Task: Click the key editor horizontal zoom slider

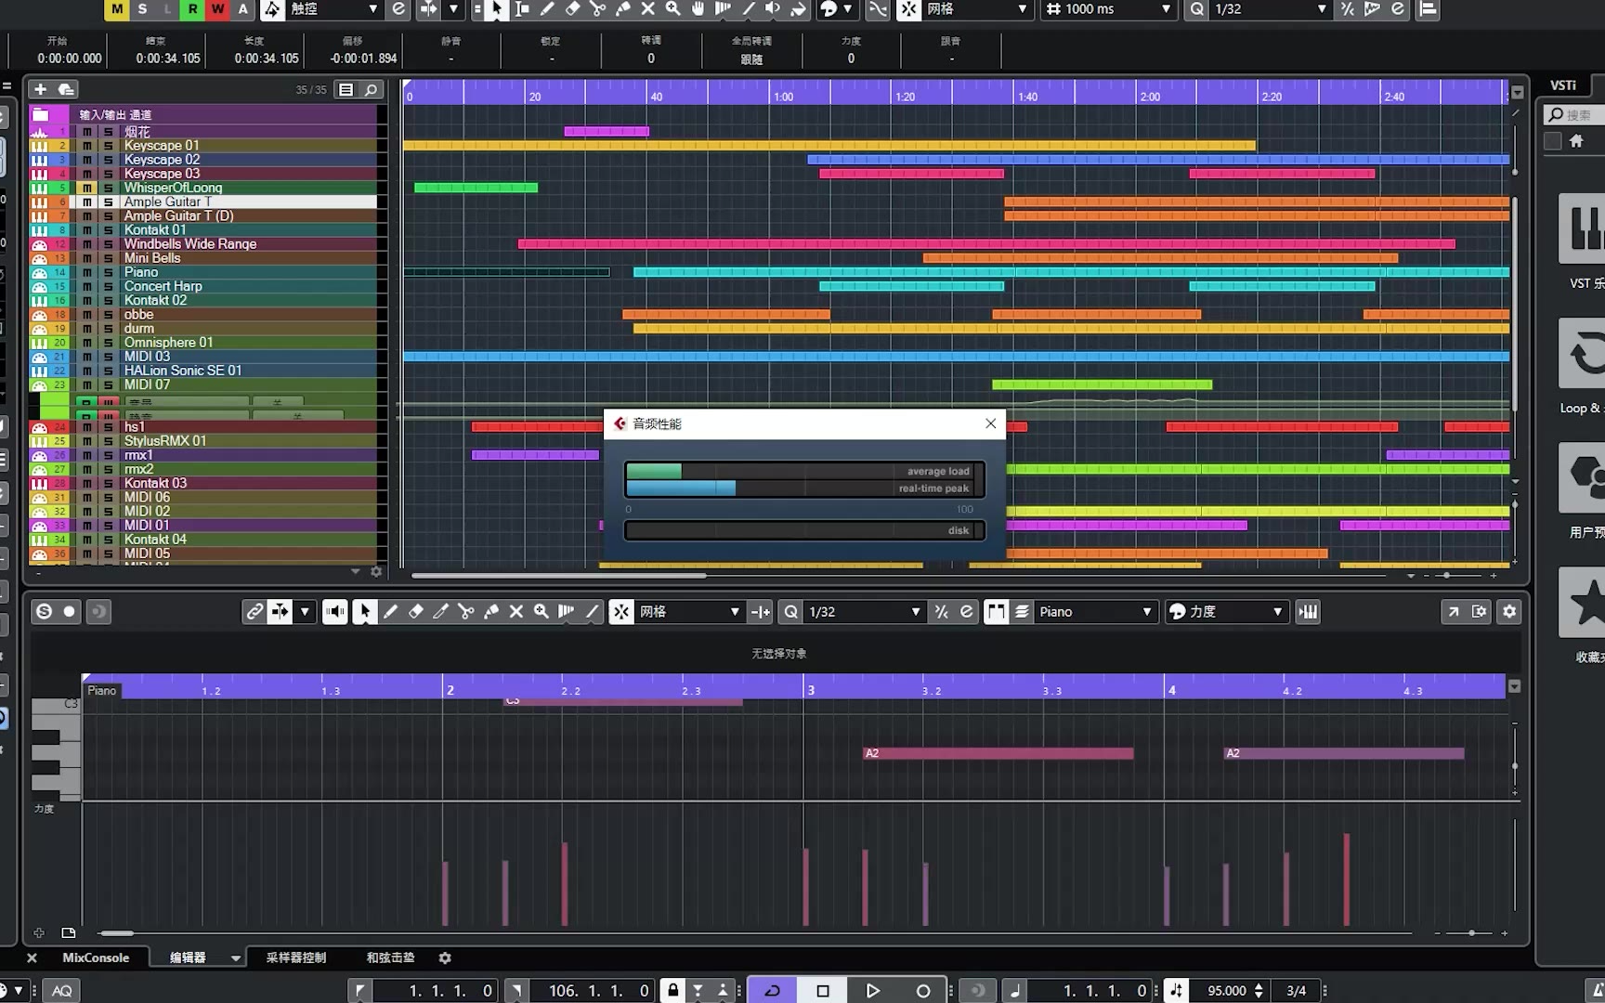Action: pyautogui.click(x=1471, y=932)
